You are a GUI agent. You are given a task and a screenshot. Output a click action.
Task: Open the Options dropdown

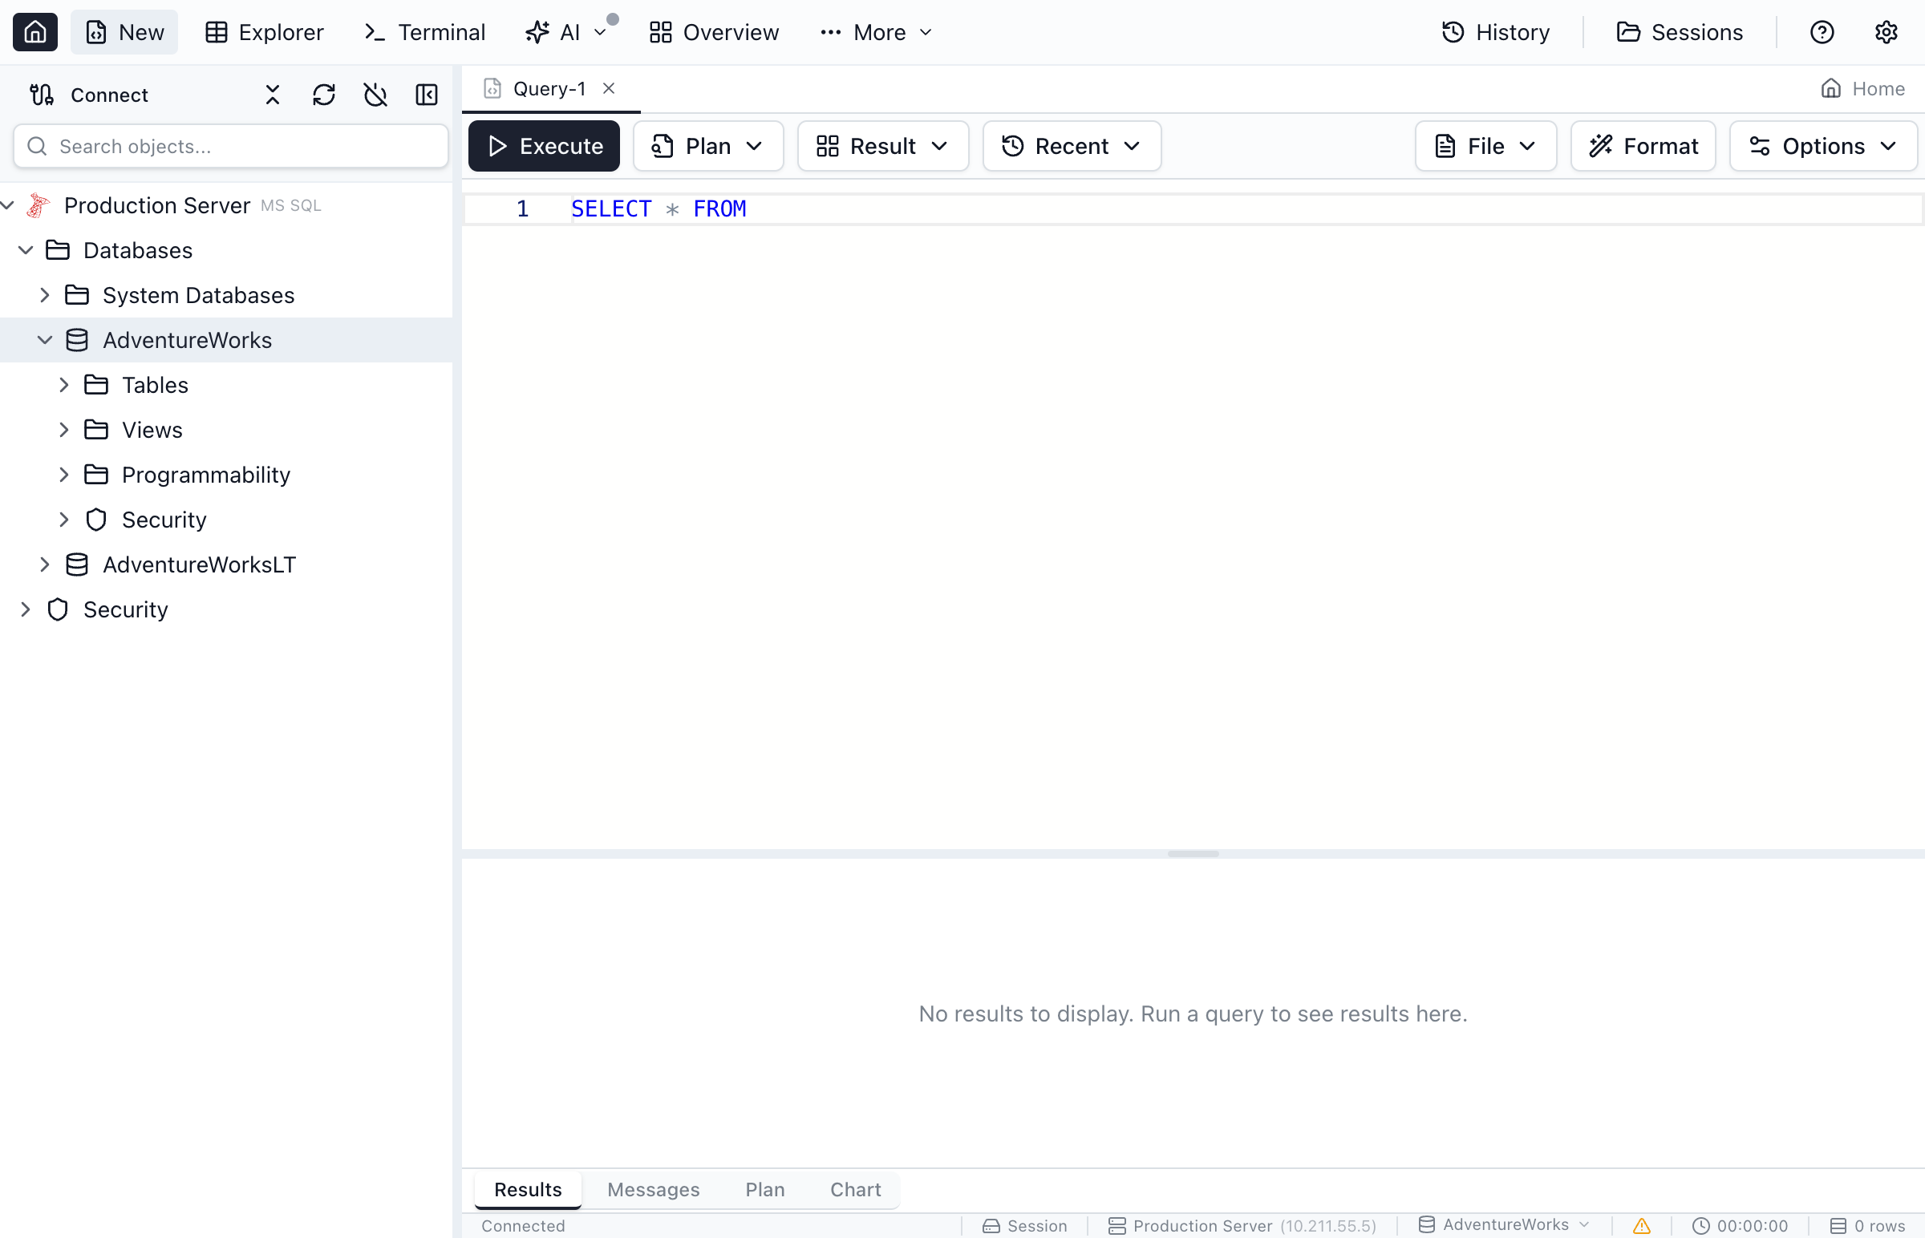[1824, 145]
